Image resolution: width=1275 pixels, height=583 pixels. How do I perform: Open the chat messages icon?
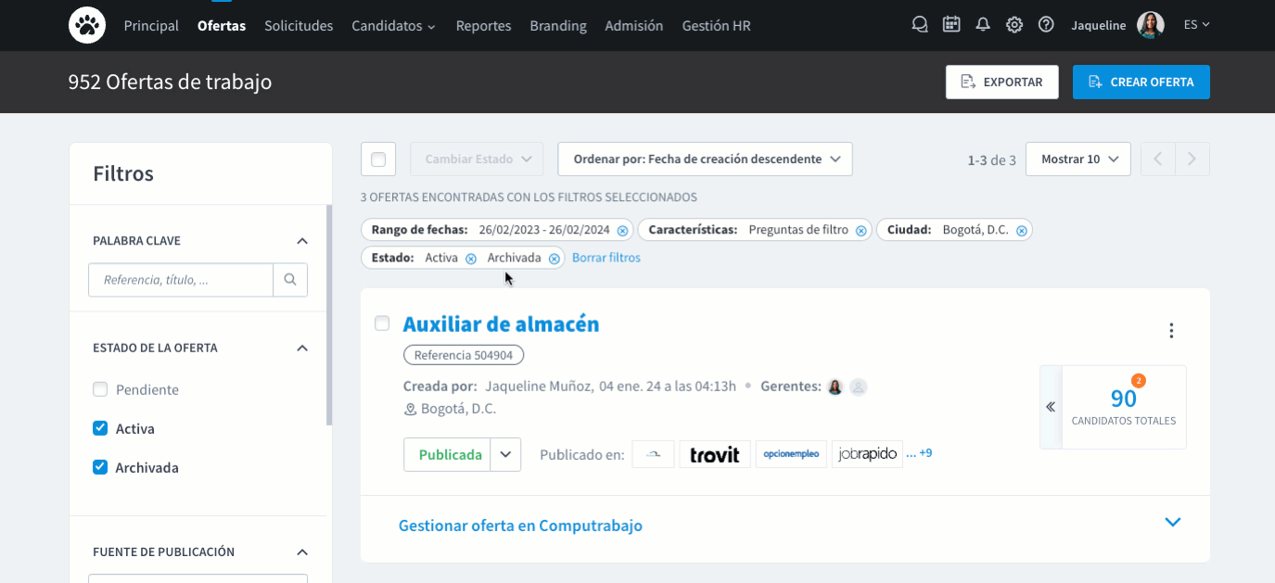click(x=920, y=25)
